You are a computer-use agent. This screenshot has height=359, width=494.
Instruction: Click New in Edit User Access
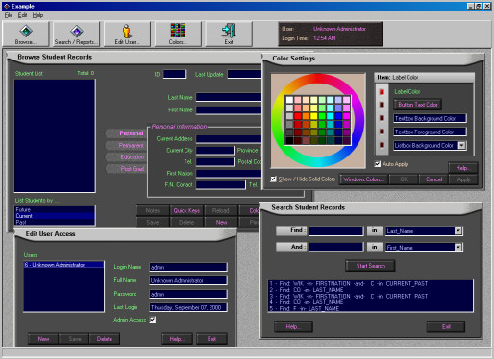coord(43,339)
